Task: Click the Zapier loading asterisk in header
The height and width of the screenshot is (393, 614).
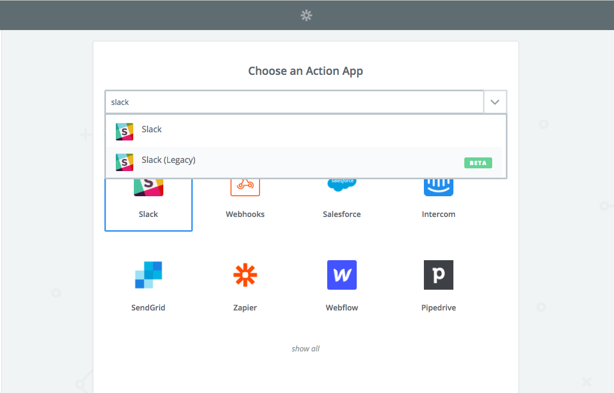Action: (306, 15)
